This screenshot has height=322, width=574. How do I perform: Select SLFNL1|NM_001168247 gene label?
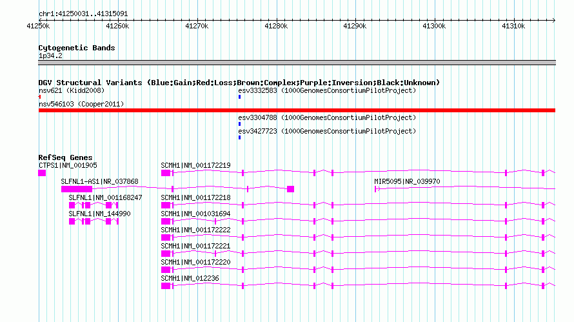click(x=105, y=197)
